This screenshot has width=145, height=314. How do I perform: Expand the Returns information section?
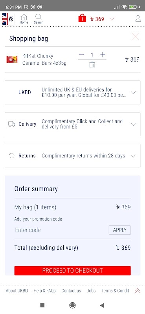(x=73, y=156)
